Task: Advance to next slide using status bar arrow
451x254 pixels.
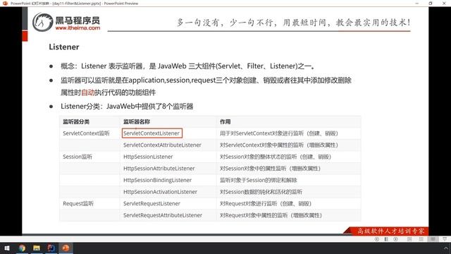Action: coord(396,239)
